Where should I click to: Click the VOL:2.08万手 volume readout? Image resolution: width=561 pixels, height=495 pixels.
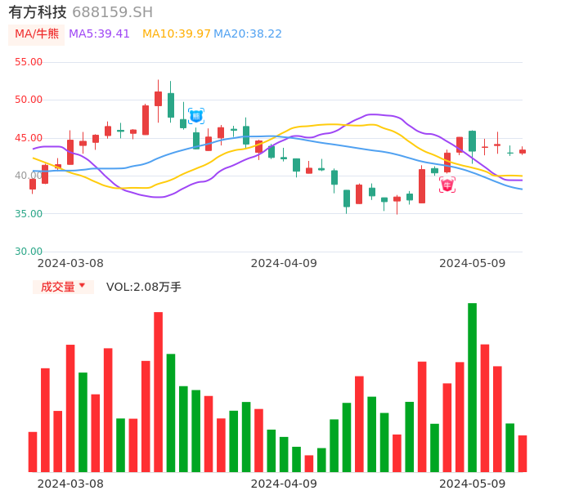(144, 287)
